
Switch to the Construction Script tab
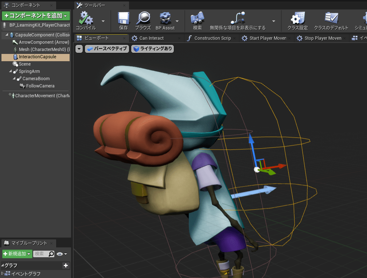click(x=212, y=38)
